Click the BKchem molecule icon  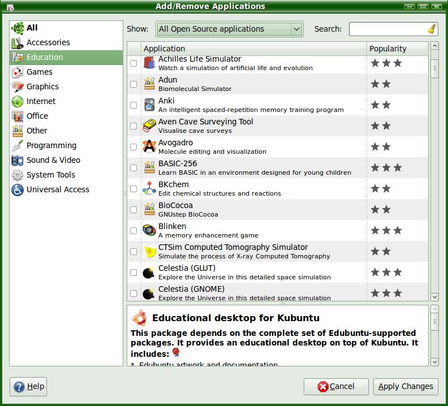(149, 188)
